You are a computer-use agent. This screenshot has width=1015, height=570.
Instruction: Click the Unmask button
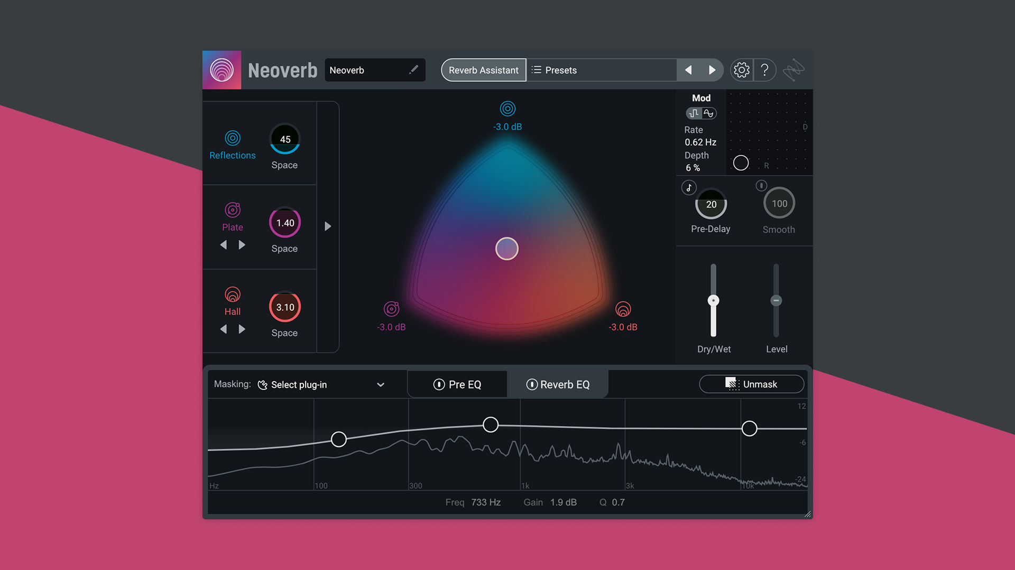point(751,384)
